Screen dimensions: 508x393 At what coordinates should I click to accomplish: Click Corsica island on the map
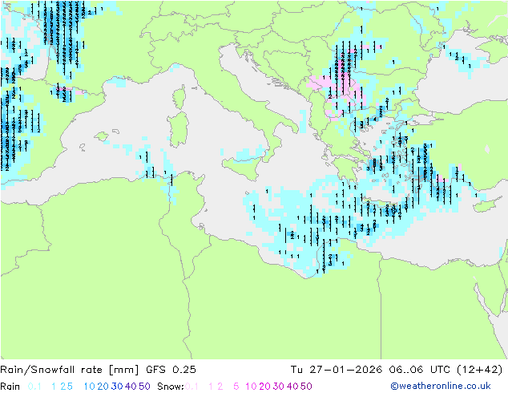tap(179, 97)
